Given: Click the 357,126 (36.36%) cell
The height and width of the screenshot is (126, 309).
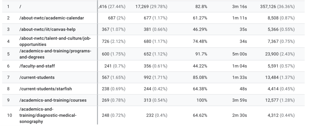Looking at the screenshot, I should (277, 7).
